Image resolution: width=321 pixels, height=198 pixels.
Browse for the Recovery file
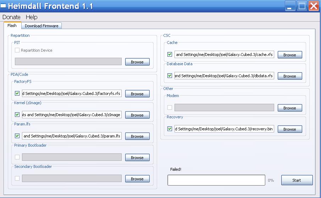point(290,129)
